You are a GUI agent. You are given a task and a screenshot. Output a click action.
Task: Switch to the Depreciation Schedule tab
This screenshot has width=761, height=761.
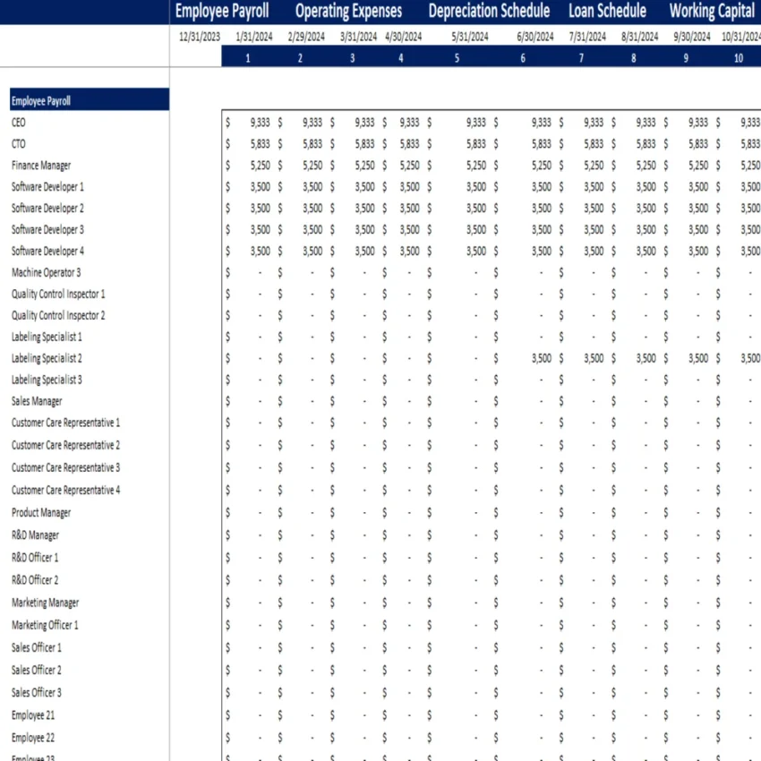[x=489, y=11]
